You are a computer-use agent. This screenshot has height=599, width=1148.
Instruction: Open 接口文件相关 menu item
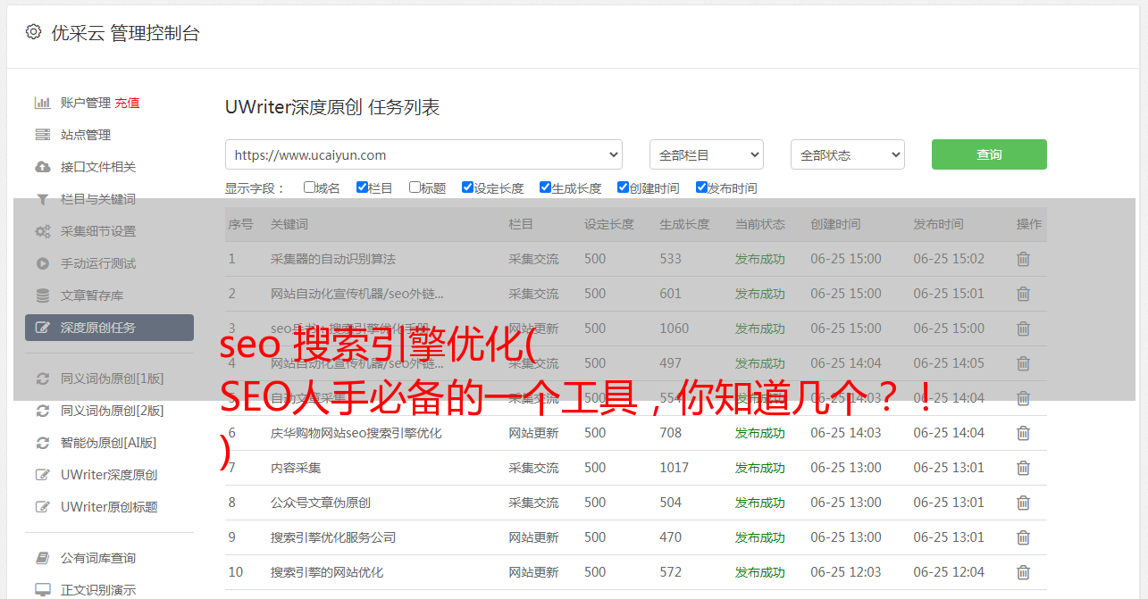coord(98,167)
